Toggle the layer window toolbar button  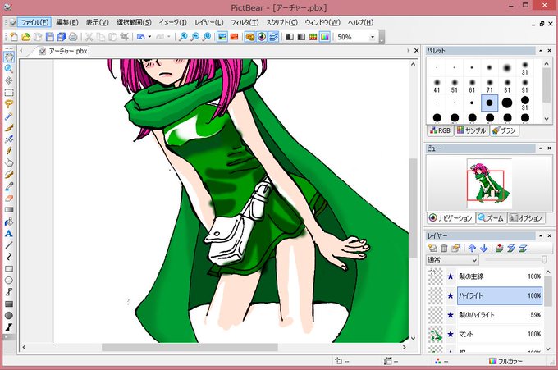273,37
